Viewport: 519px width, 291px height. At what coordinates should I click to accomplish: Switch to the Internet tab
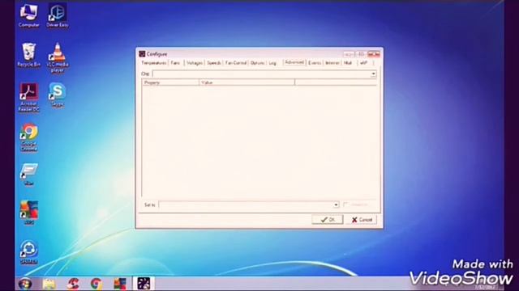point(332,63)
